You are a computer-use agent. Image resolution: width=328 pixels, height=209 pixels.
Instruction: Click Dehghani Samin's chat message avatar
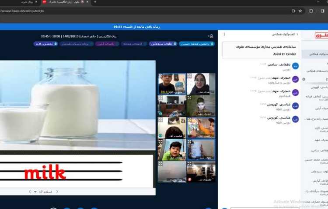point(296,66)
